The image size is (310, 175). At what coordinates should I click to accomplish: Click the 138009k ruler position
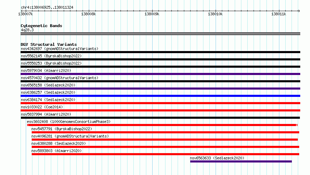click(x=152, y=14)
